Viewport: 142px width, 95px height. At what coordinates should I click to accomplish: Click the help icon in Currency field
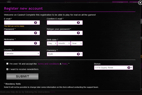pos(78,54)
